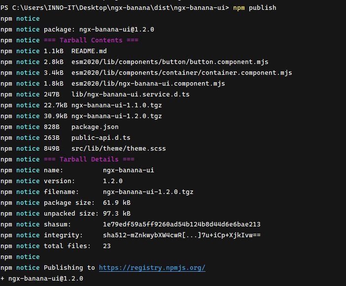The image size is (346, 286).
Task: Click the public-api.d.ts entry
Action: click(101, 138)
